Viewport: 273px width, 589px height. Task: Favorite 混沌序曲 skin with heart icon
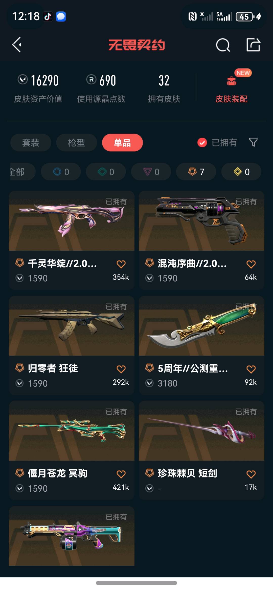[x=251, y=264]
